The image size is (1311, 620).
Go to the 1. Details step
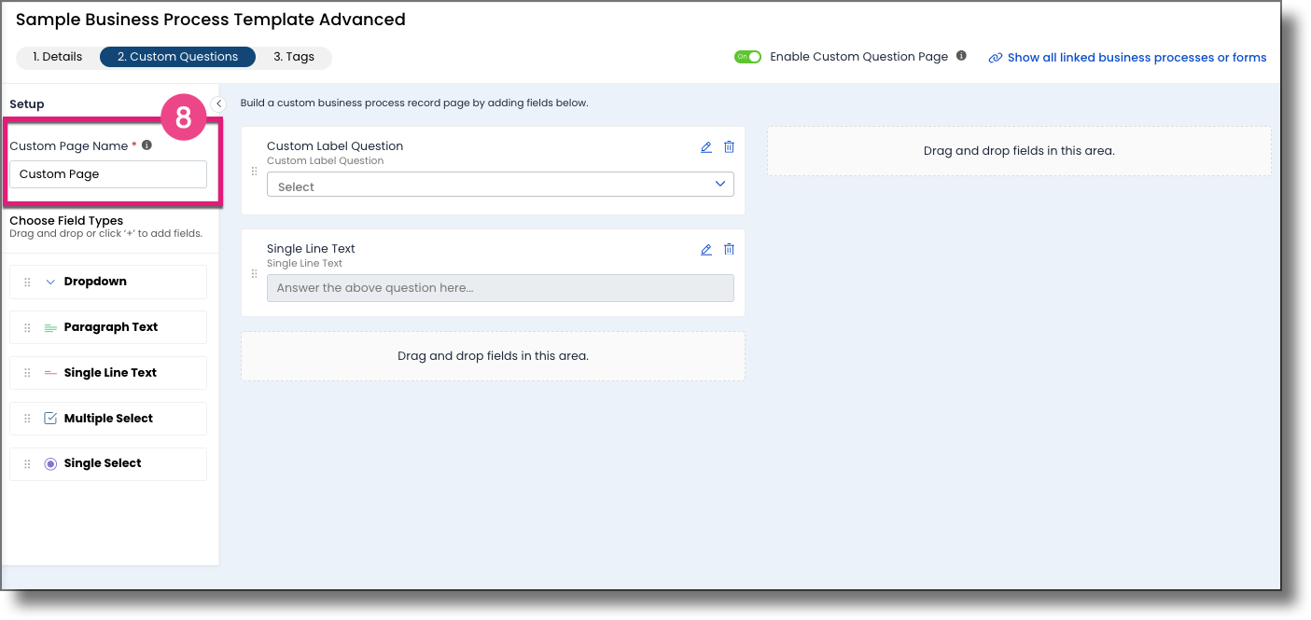58,57
